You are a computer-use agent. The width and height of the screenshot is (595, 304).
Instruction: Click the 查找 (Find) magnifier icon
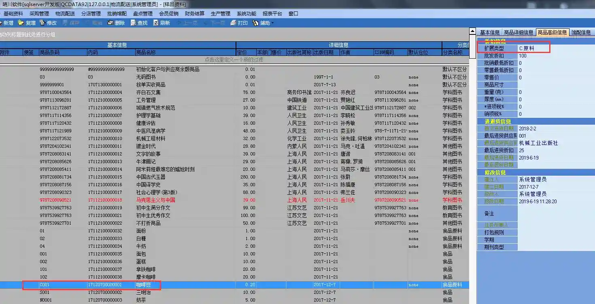[x=134, y=23]
